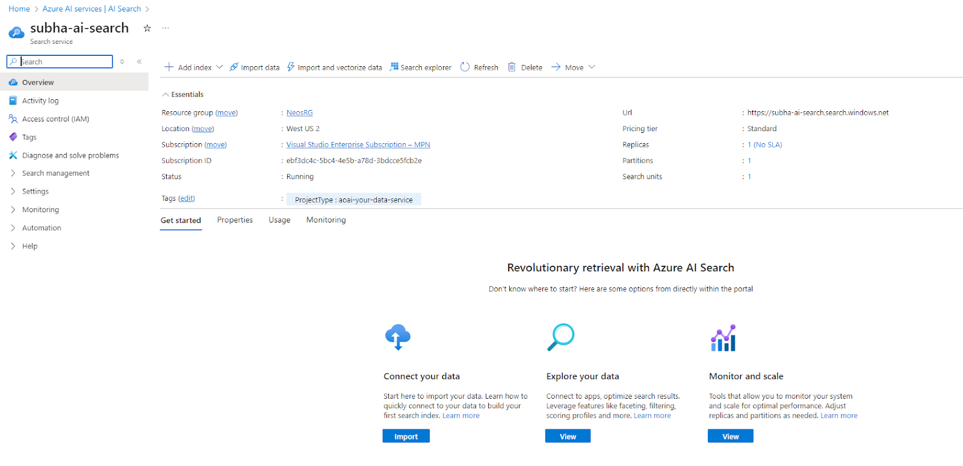This screenshot has height=466, width=963.
Task: Collapse the sidebar with double chevron
Action: [x=139, y=61]
